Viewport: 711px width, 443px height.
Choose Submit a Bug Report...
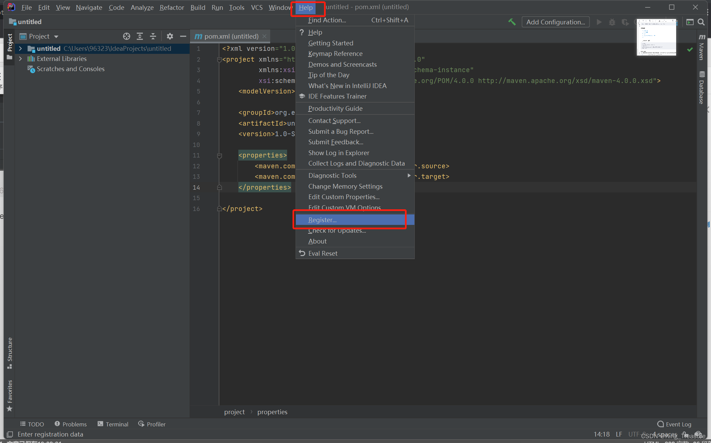pos(355,131)
